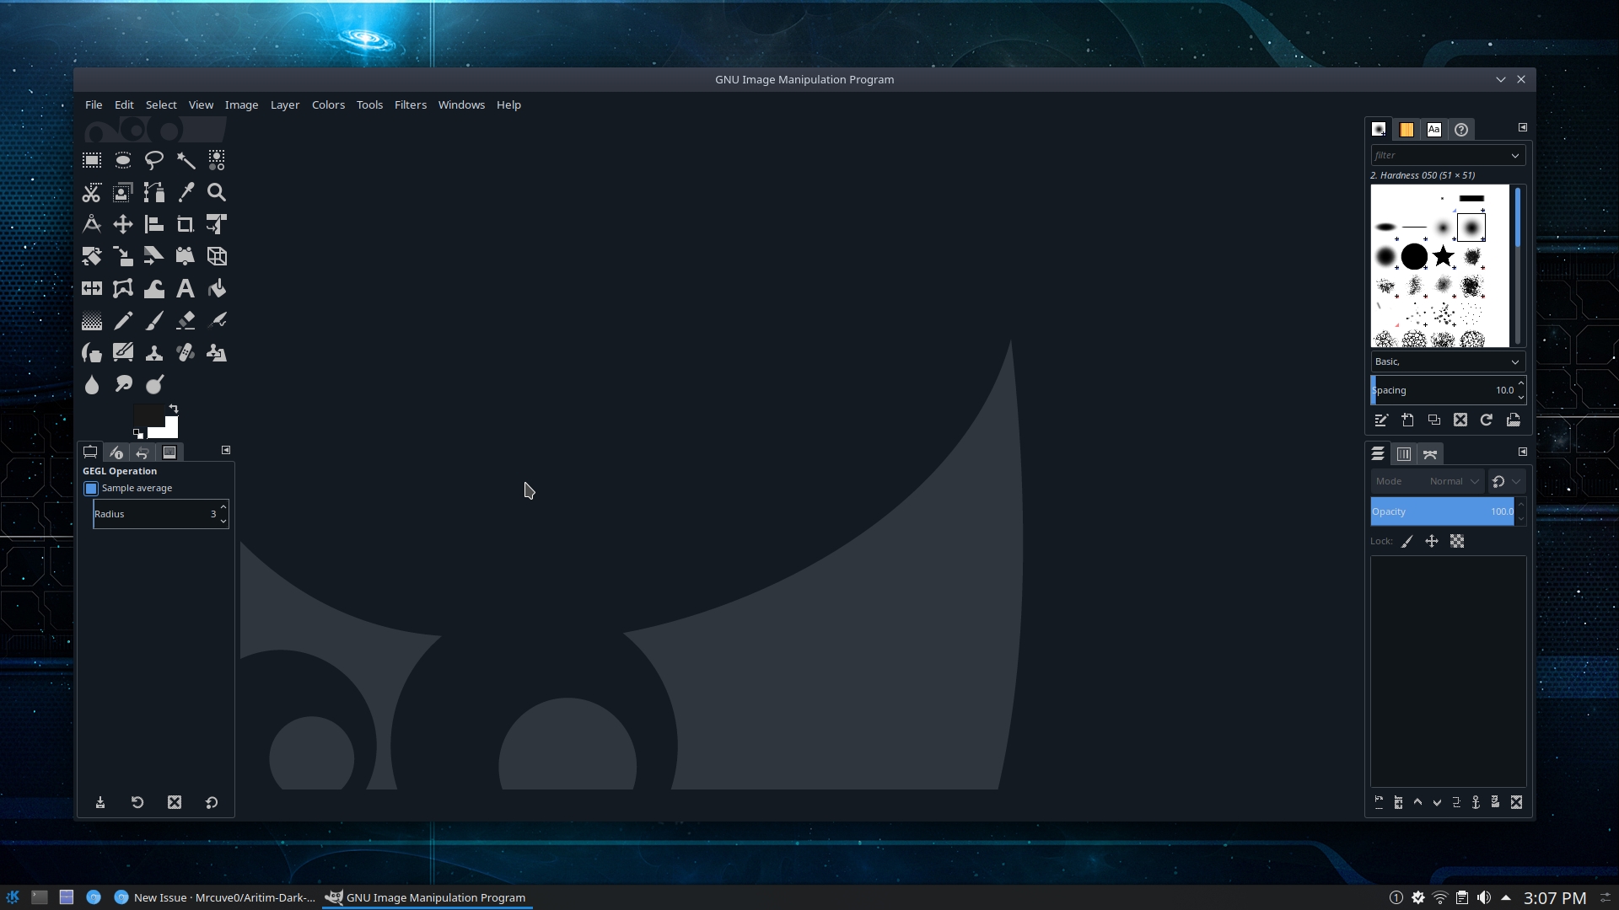Select the Smudge tool
The image size is (1619, 910).
click(x=123, y=384)
